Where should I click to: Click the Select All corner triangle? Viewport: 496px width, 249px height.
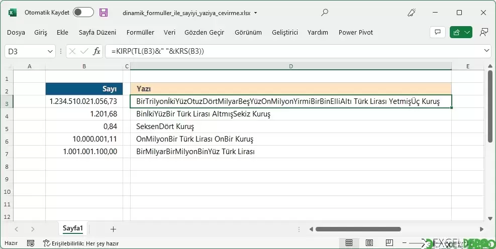(9, 66)
